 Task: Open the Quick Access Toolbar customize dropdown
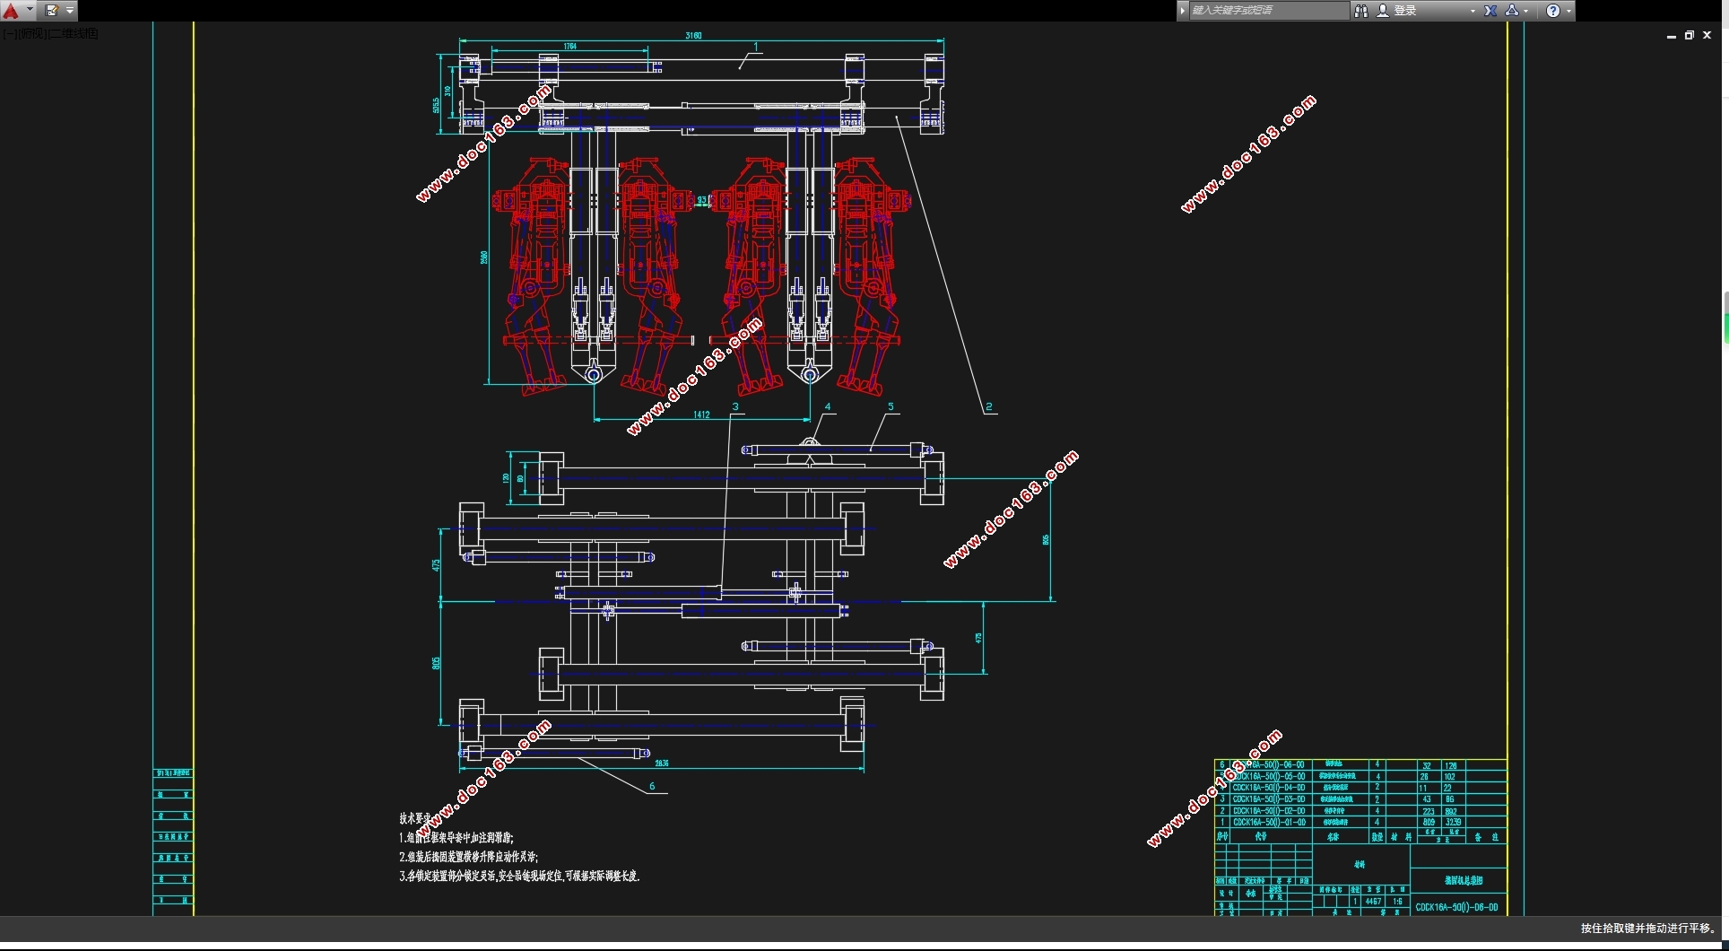(x=70, y=11)
